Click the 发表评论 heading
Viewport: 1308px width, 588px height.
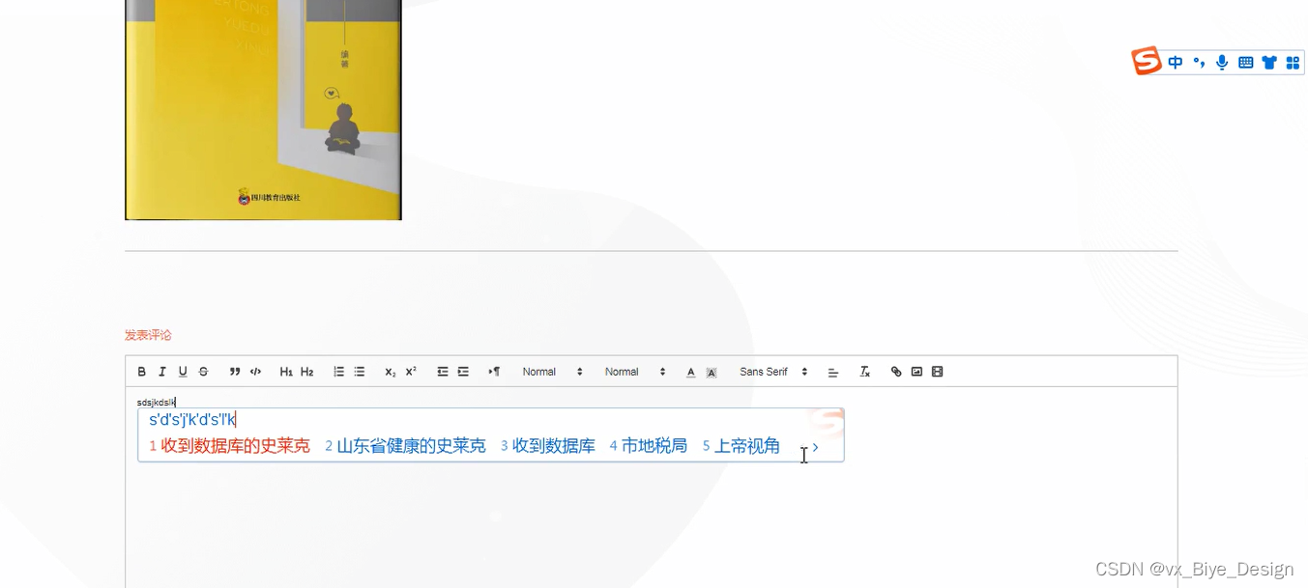click(x=148, y=335)
